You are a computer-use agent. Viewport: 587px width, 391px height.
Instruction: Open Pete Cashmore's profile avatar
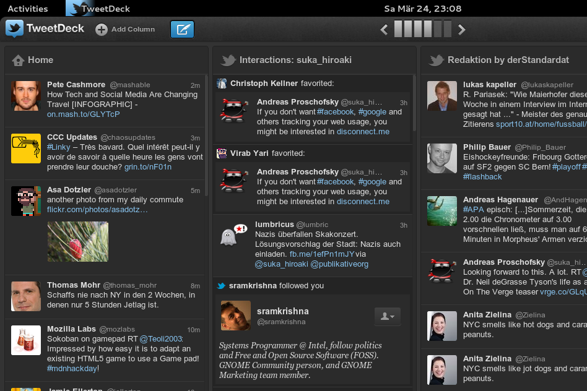tap(26, 96)
